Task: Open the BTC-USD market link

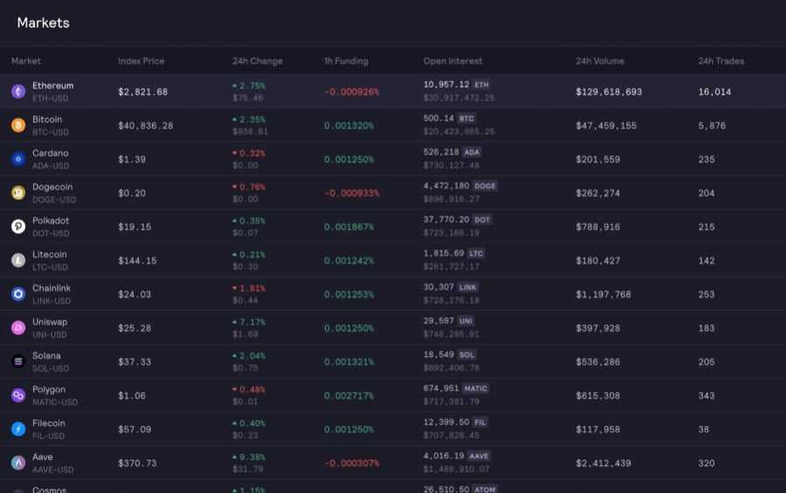Action: 50,132
